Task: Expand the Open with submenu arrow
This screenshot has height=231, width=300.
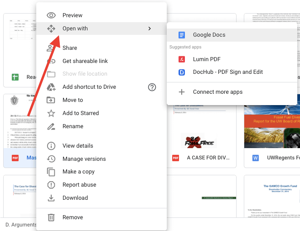Action: [150, 29]
